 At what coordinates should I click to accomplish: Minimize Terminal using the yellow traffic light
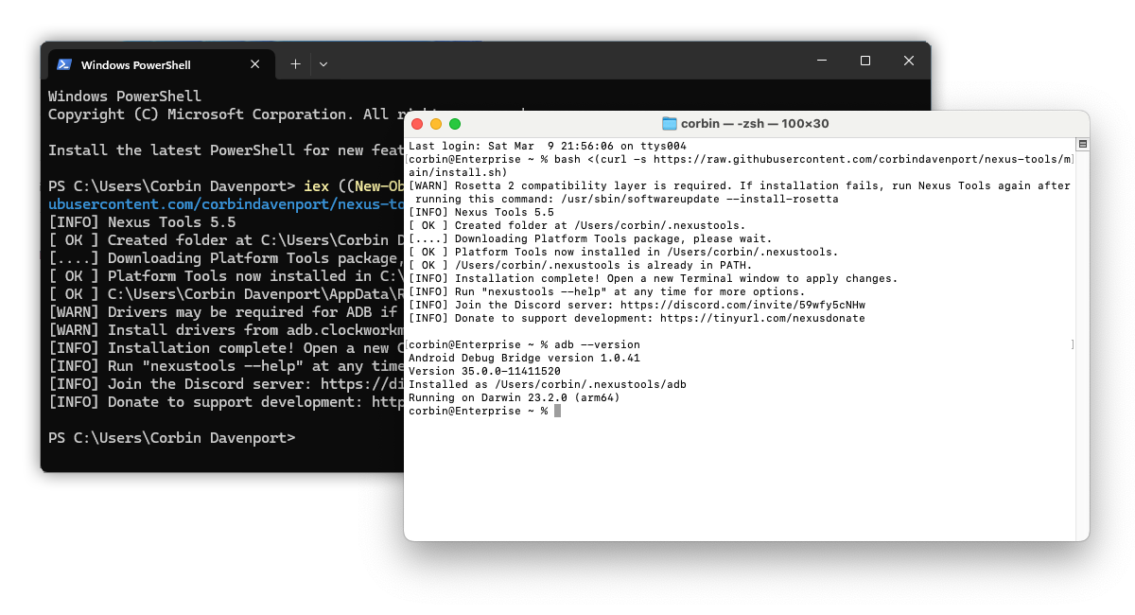[x=435, y=123]
